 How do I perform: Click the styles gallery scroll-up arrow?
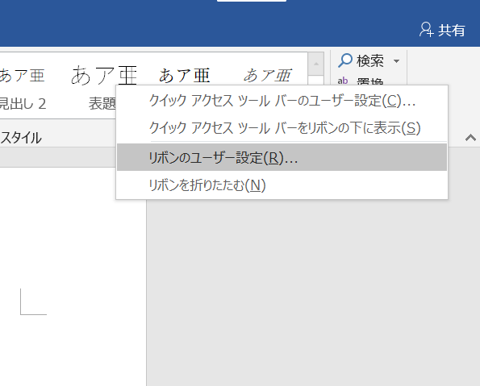click(316, 64)
